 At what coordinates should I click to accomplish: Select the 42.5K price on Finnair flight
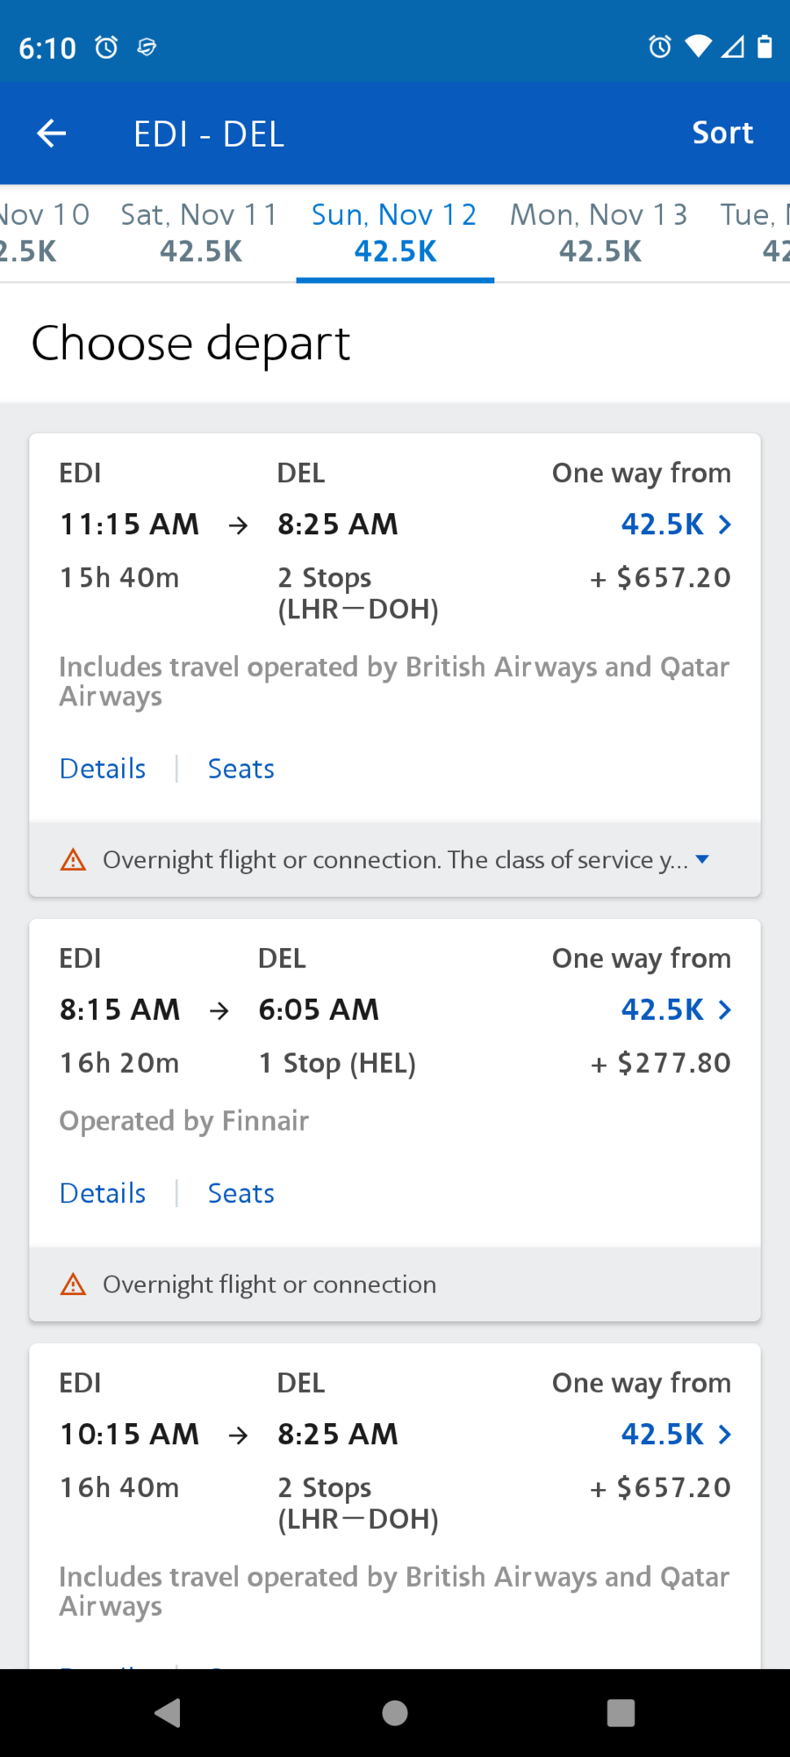click(663, 1010)
